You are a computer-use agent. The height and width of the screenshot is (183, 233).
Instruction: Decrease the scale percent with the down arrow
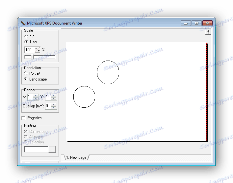click(39, 51)
